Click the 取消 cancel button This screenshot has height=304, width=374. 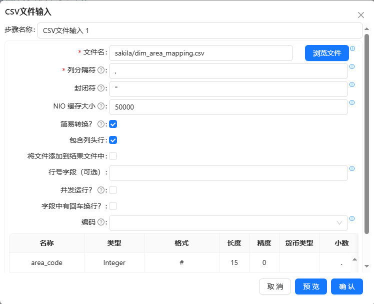(x=274, y=286)
